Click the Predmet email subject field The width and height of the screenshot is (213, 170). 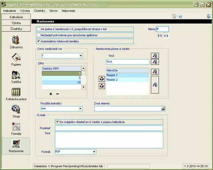[109, 128]
